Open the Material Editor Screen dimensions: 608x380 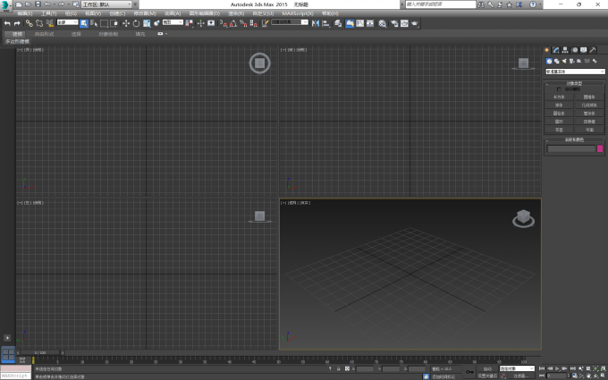[383, 23]
